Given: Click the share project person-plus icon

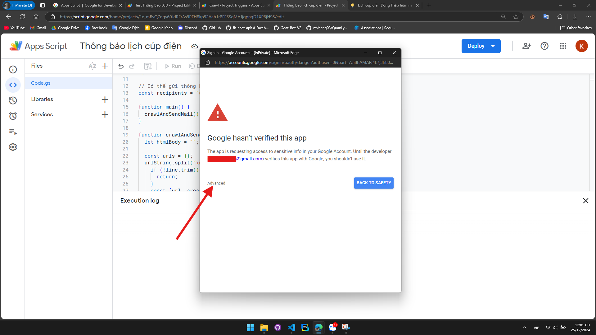Looking at the screenshot, I should coord(526,46).
